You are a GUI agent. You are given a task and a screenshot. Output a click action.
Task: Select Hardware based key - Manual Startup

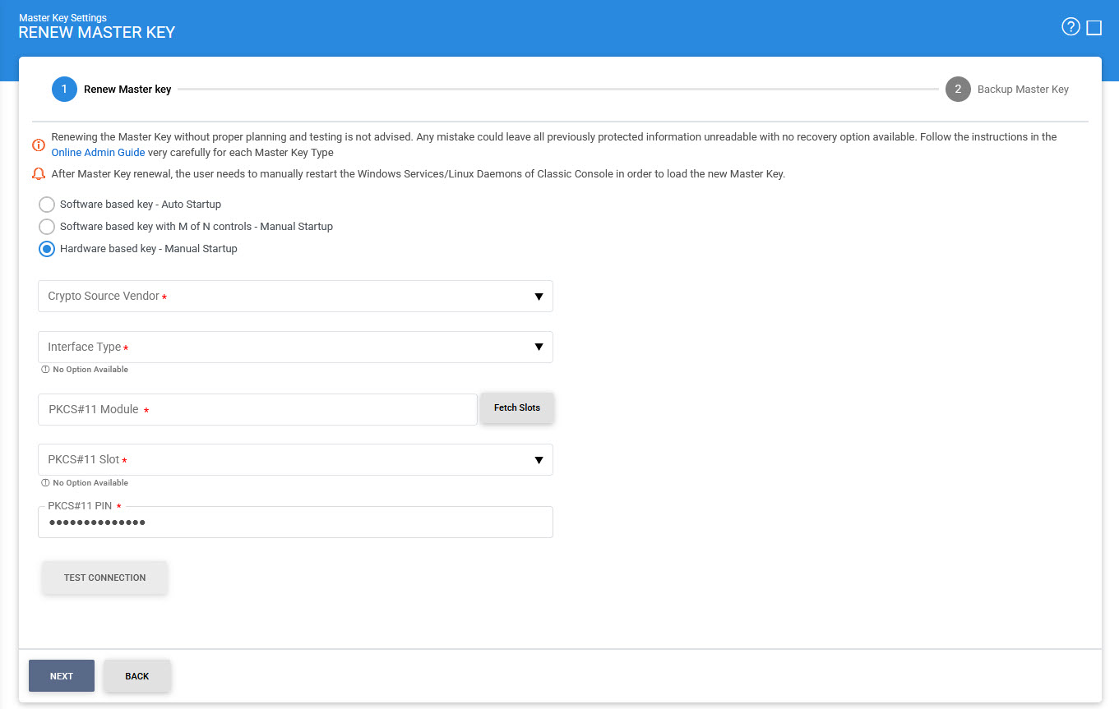[47, 249]
